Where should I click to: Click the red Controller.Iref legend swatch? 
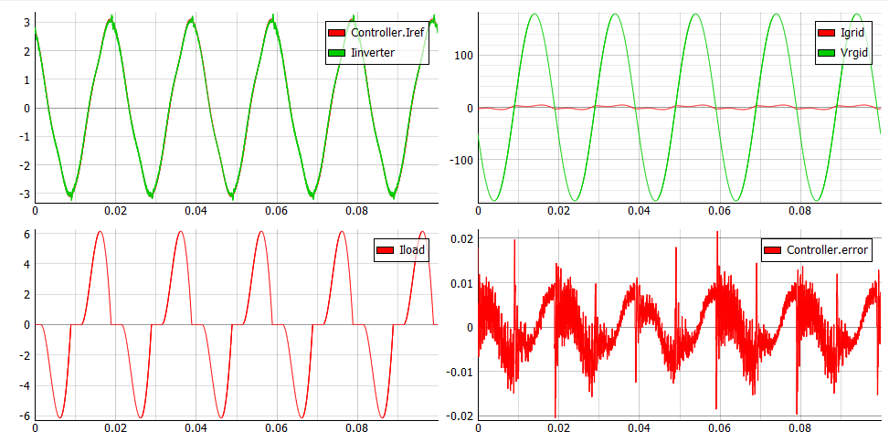[x=336, y=34]
